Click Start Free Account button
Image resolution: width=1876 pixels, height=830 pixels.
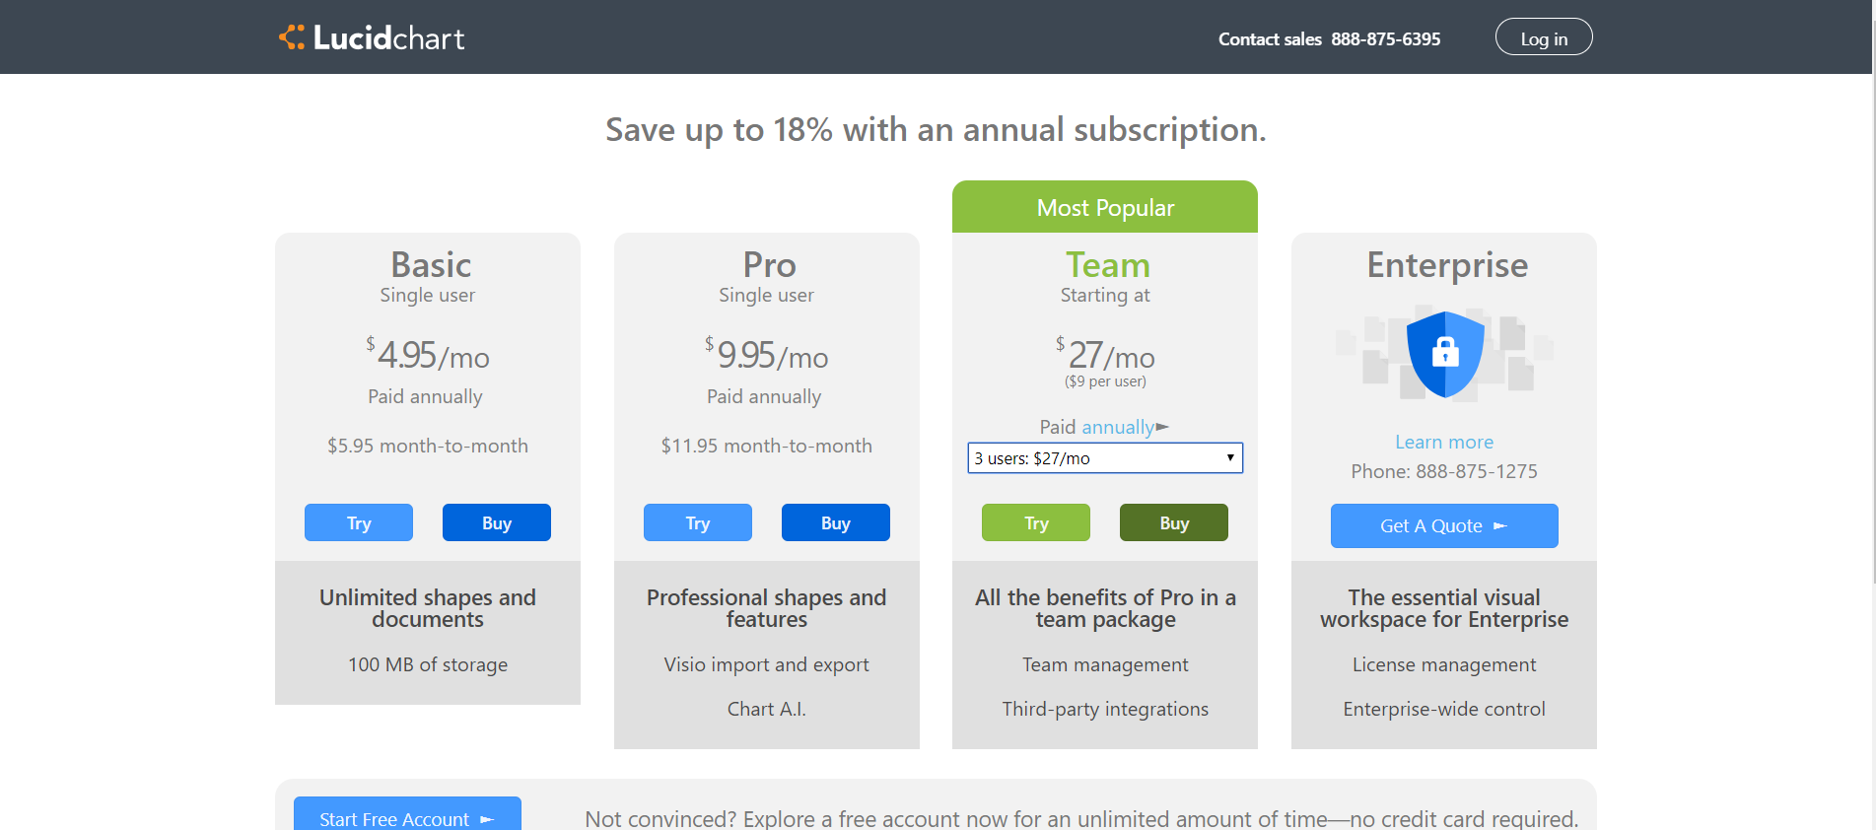click(x=407, y=814)
